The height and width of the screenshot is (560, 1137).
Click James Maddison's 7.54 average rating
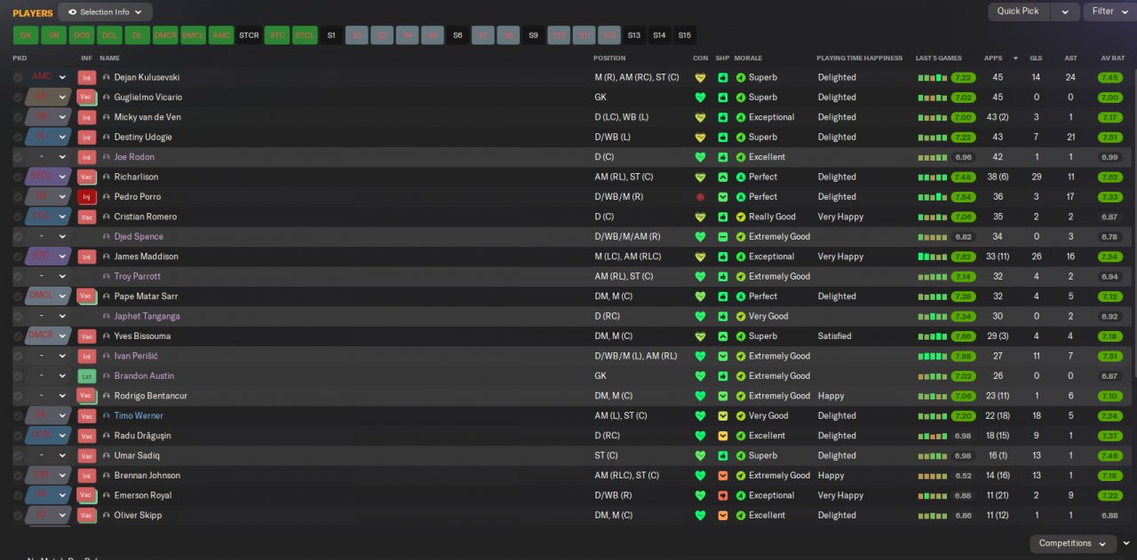[1109, 256]
